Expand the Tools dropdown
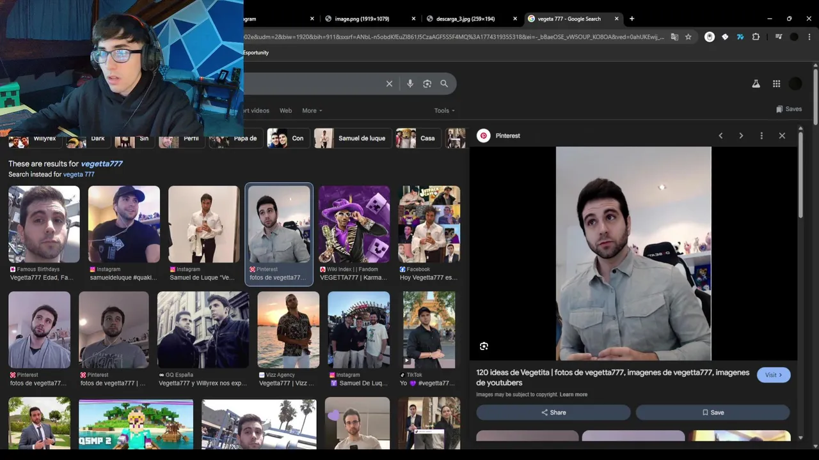This screenshot has width=819, height=460. 445,111
